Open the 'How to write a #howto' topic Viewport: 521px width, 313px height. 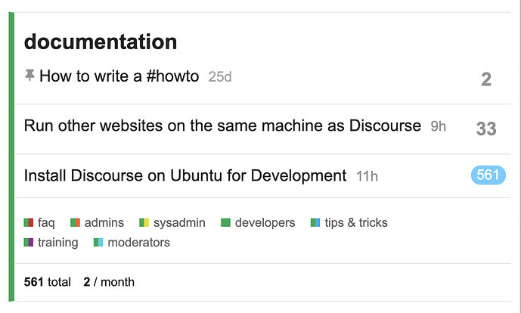119,76
